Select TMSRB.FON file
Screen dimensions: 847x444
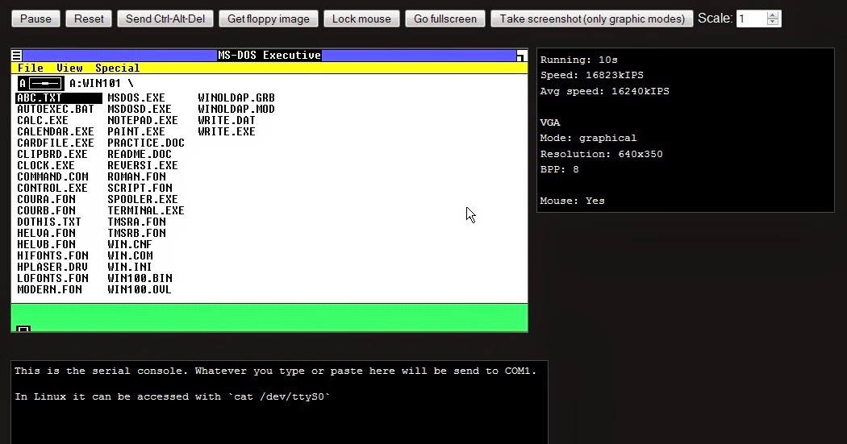136,234
